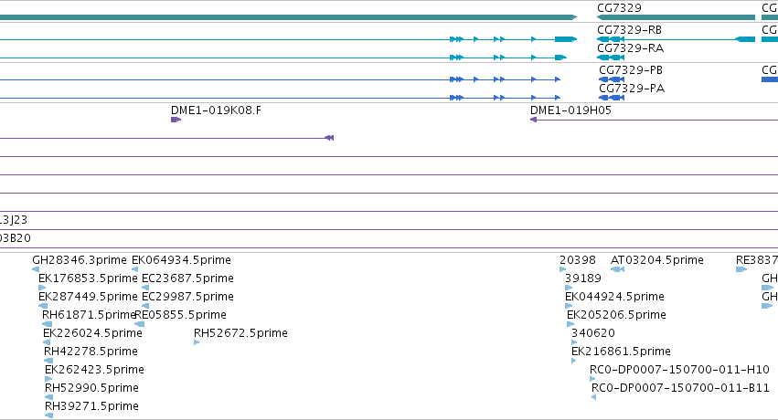Select EK205206.5prime label
The image size is (778, 420).
(616, 315)
